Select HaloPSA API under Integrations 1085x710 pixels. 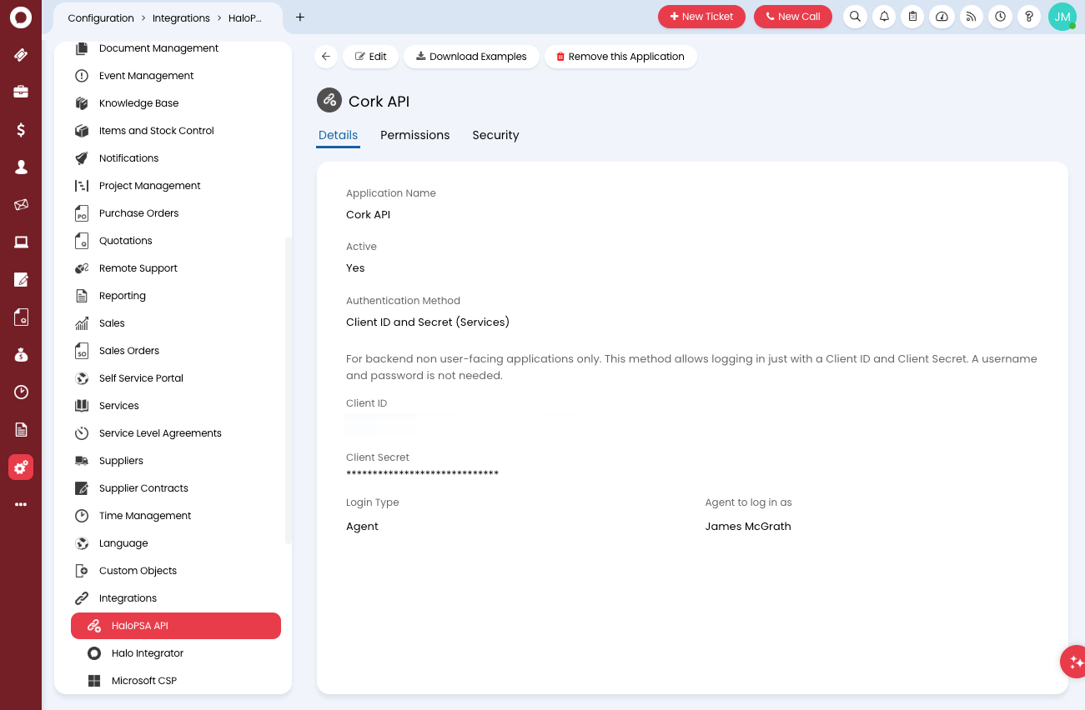click(x=176, y=626)
